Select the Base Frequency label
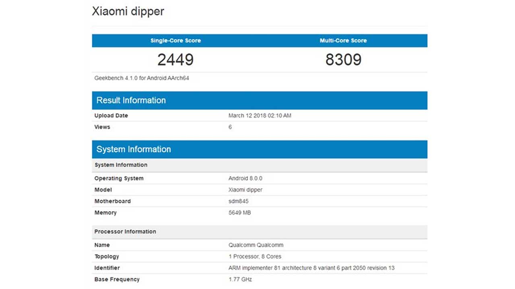 117,279
